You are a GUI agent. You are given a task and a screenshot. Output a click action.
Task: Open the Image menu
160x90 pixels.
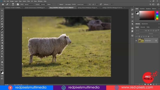[x=12, y=1]
